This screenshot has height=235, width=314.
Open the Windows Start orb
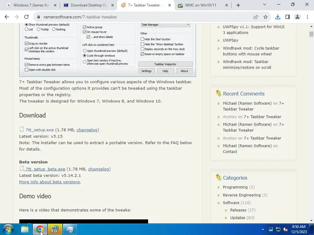click(8, 229)
